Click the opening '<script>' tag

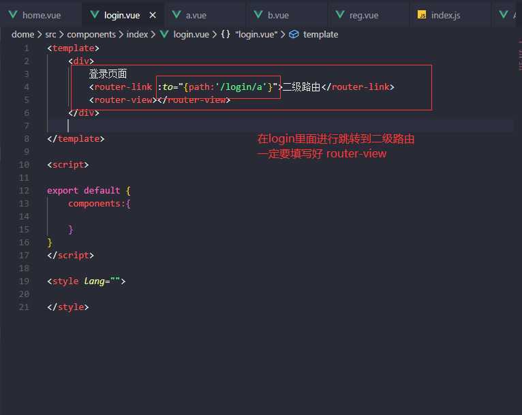coord(68,165)
